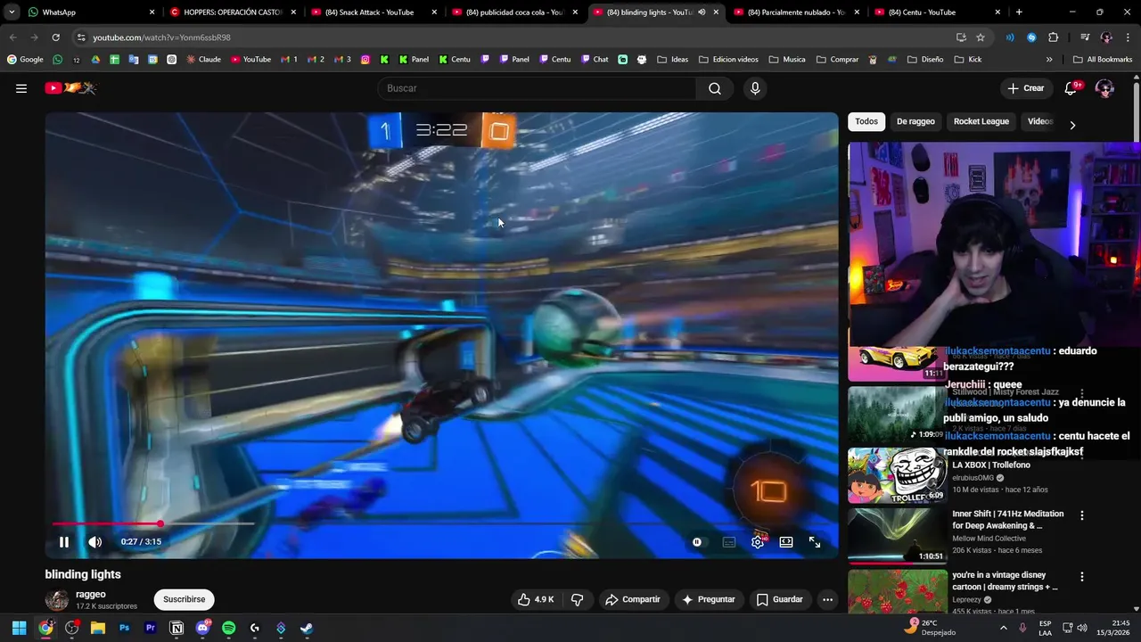Open the video player settings gear
The image size is (1141, 642).
[x=758, y=542]
